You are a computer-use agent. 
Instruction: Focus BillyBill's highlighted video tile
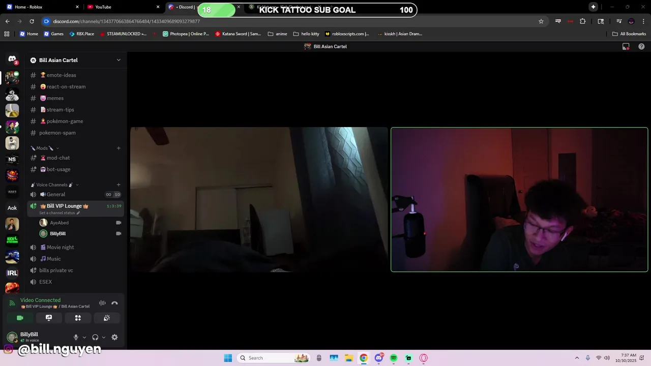(519, 199)
